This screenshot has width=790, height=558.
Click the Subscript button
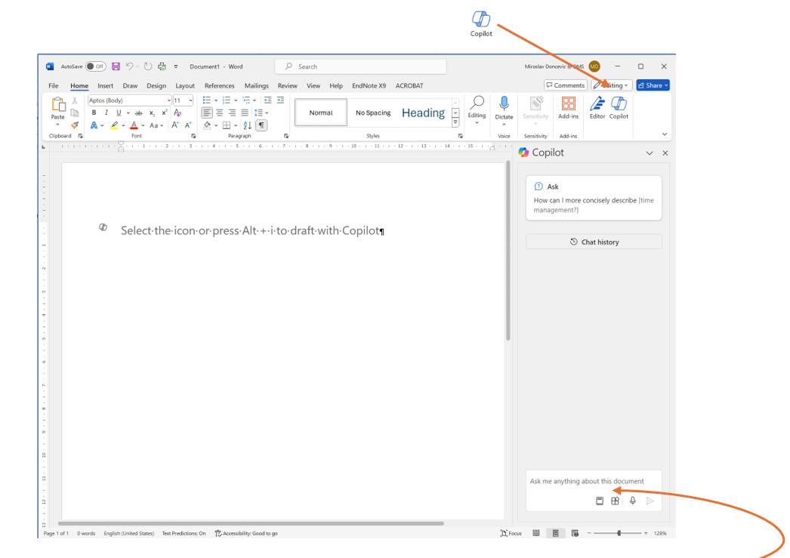152,113
